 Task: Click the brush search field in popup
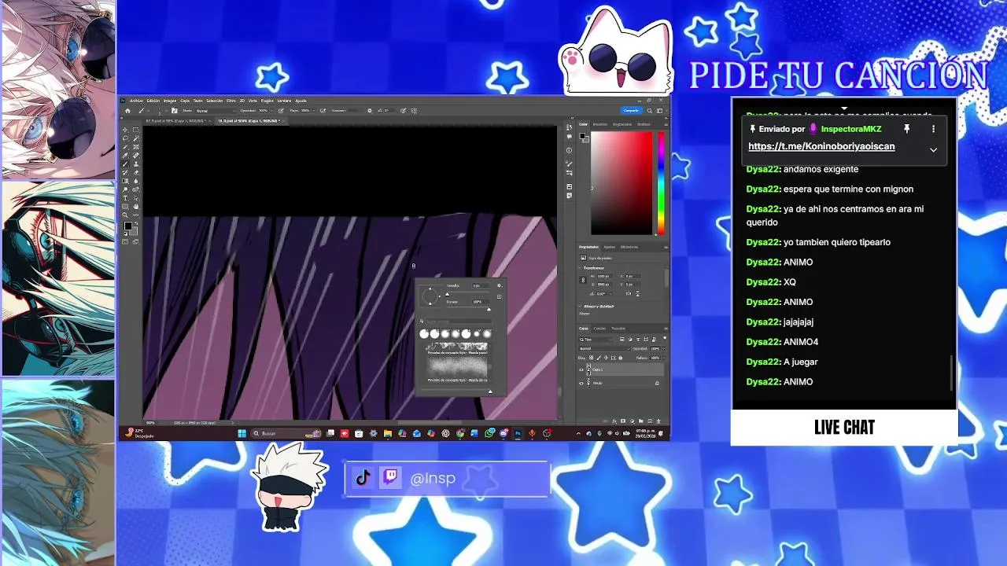[x=459, y=322]
